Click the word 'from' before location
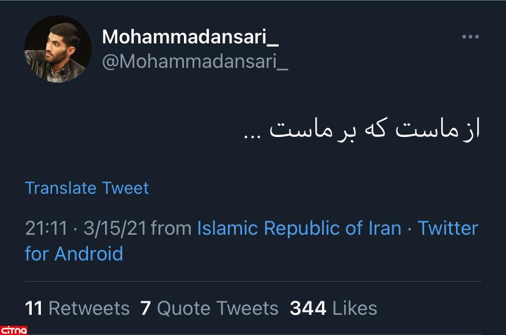This screenshot has width=506, height=335. pos(170,229)
